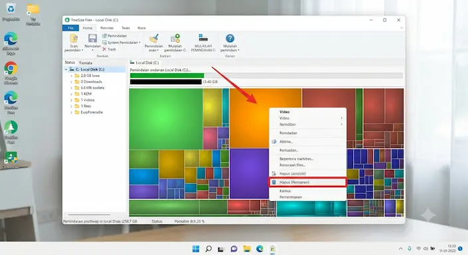
Task: Click the status bar Pemindaian text
Action: click(100, 221)
